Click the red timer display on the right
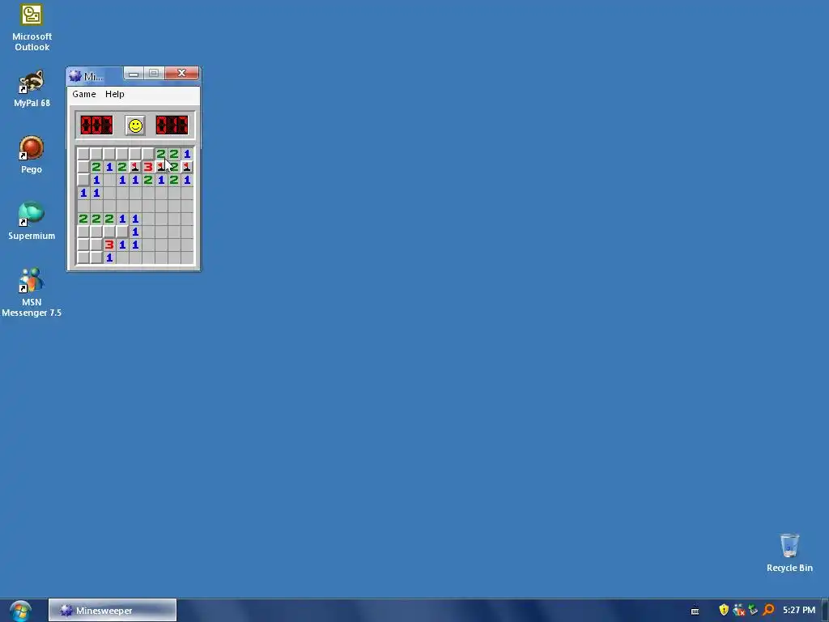 click(172, 126)
